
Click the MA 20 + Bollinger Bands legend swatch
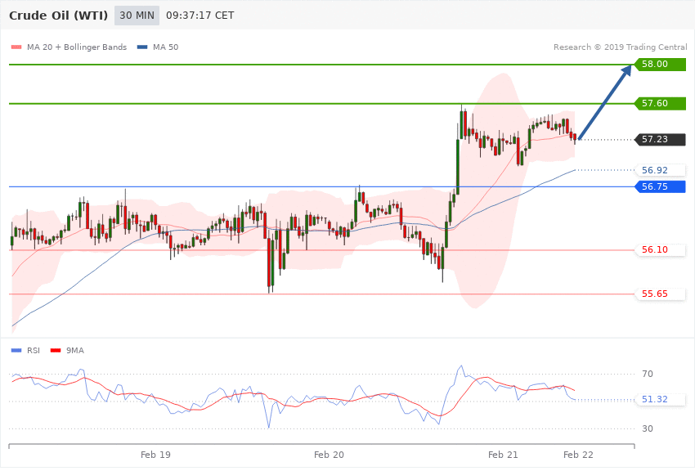(x=16, y=47)
